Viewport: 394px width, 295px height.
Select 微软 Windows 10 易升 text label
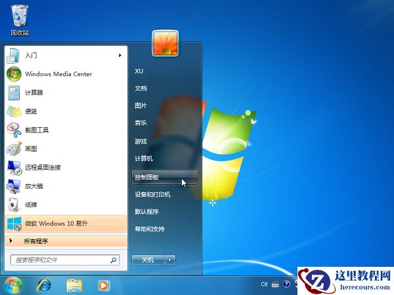(56, 224)
